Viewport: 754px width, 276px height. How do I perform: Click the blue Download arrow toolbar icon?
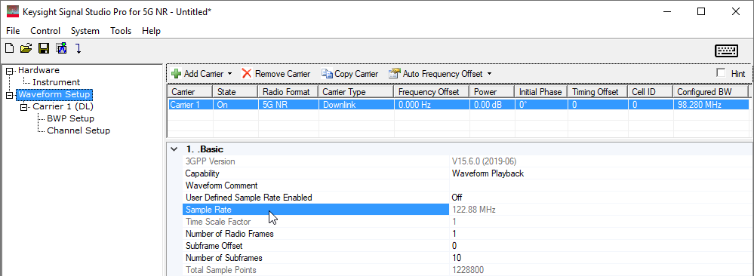pyautogui.click(x=78, y=48)
